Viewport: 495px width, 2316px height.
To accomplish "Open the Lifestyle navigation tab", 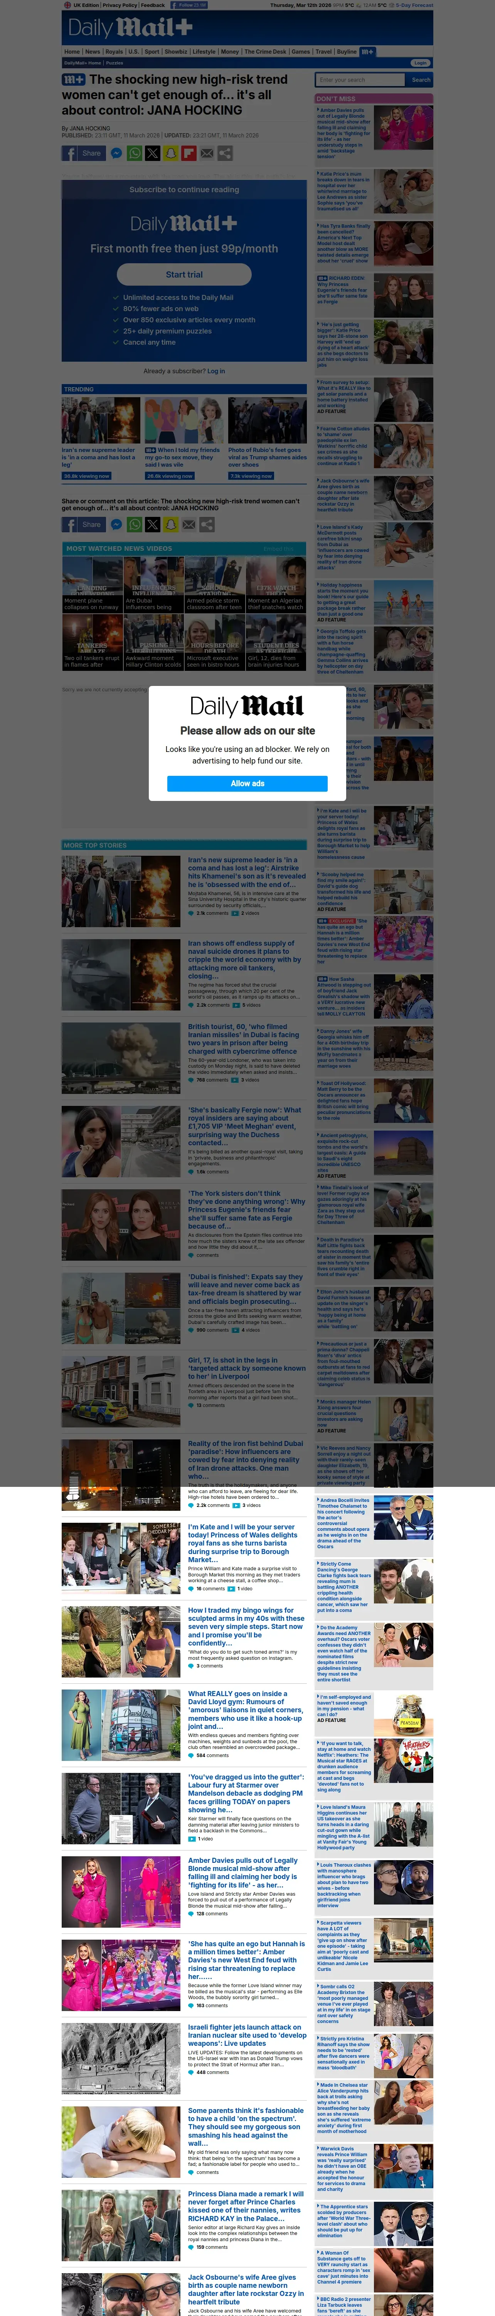I will pyautogui.click(x=204, y=52).
